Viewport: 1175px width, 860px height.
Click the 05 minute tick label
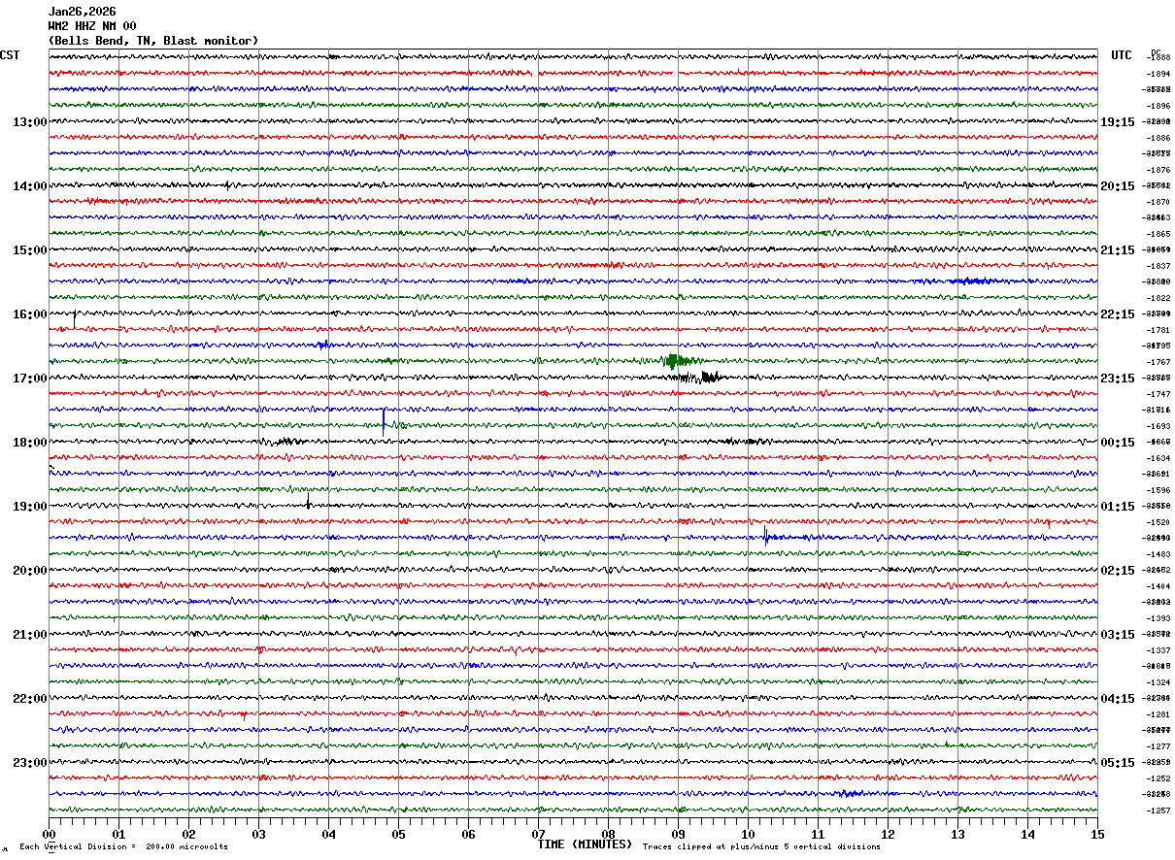(398, 834)
